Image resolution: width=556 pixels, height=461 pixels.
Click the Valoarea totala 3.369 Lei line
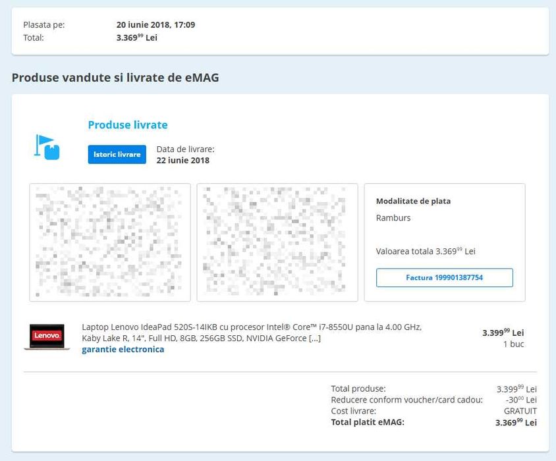coord(426,251)
